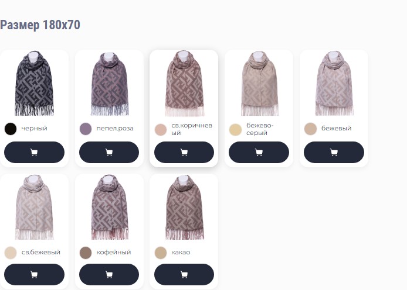The image size is (407, 290).
Task: Choose the бежево-серый yellow swatch
Action: click(235, 129)
